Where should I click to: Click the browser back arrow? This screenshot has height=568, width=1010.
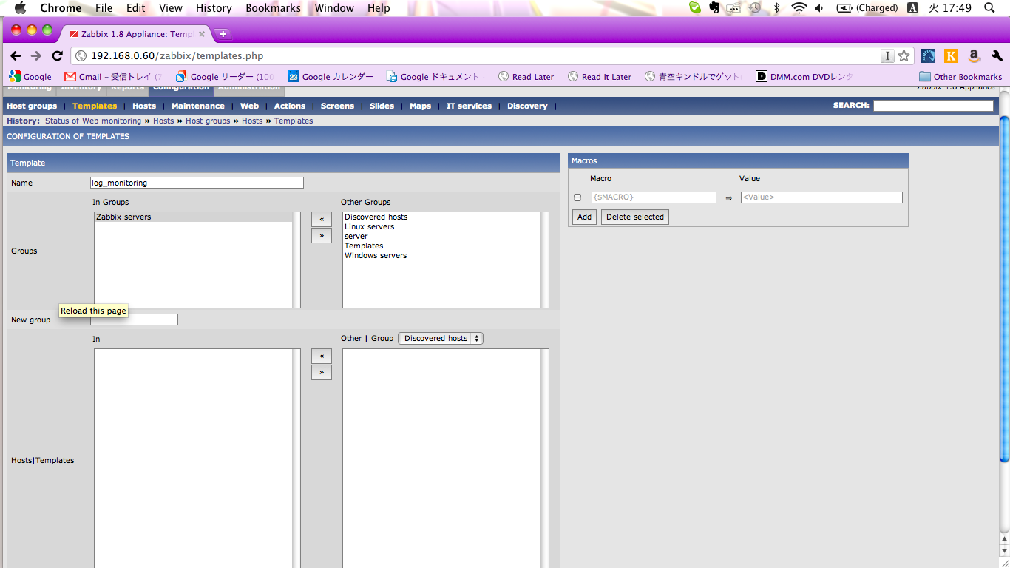pyautogui.click(x=16, y=56)
